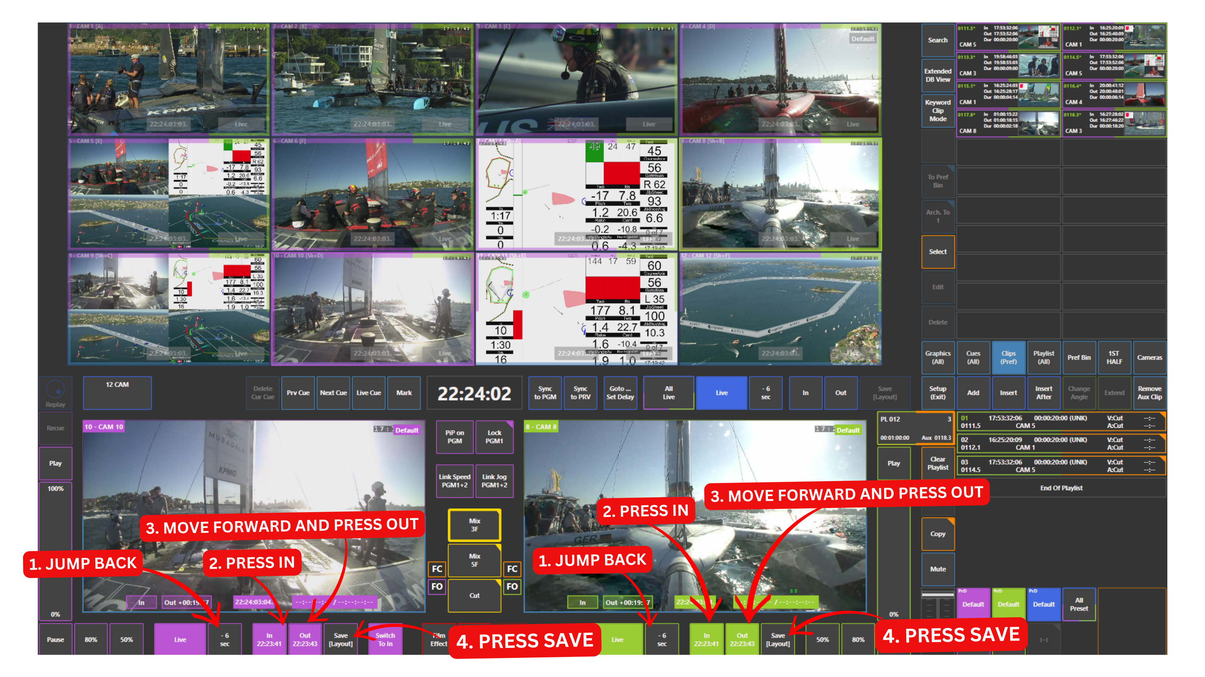Screen dimensions: 1205x677
Task: Click Sync to PGM
Action: (x=545, y=393)
